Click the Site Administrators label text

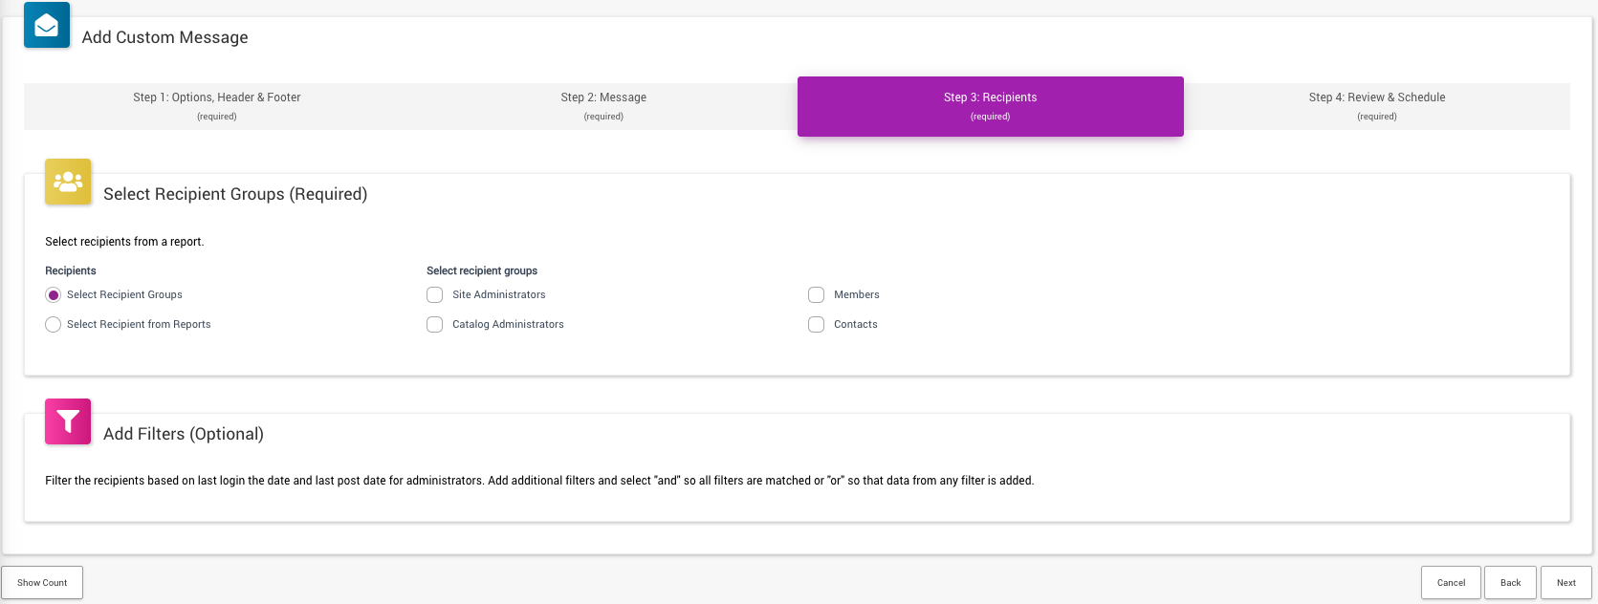[x=499, y=295]
